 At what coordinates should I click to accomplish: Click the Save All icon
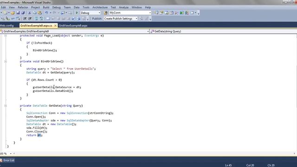click(x=23, y=13)
